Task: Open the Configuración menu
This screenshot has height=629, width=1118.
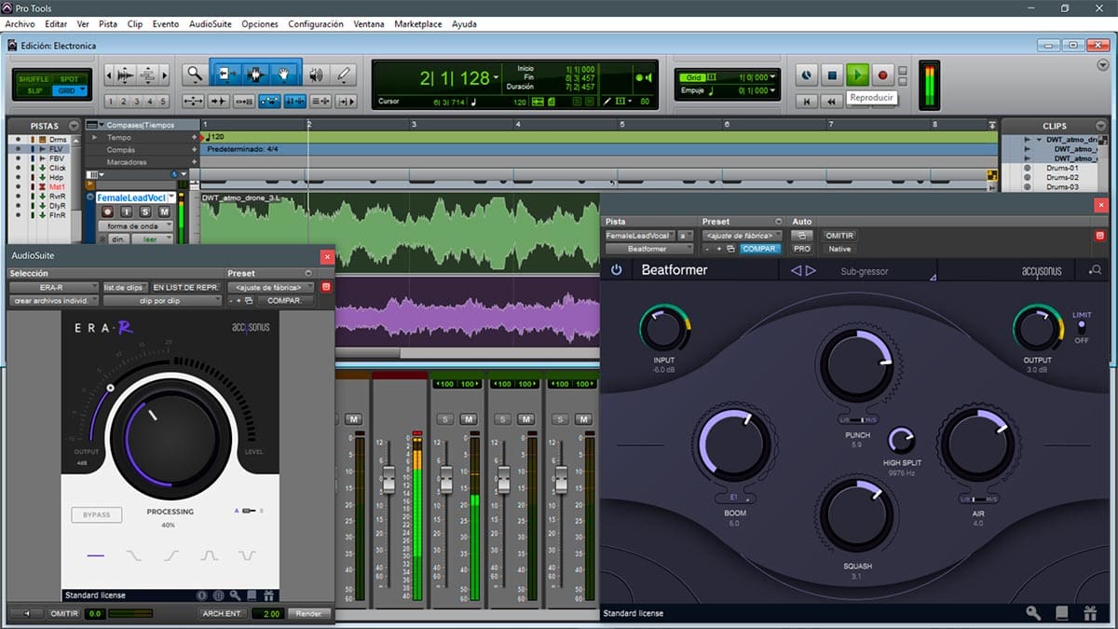Action: pos(316,24)
